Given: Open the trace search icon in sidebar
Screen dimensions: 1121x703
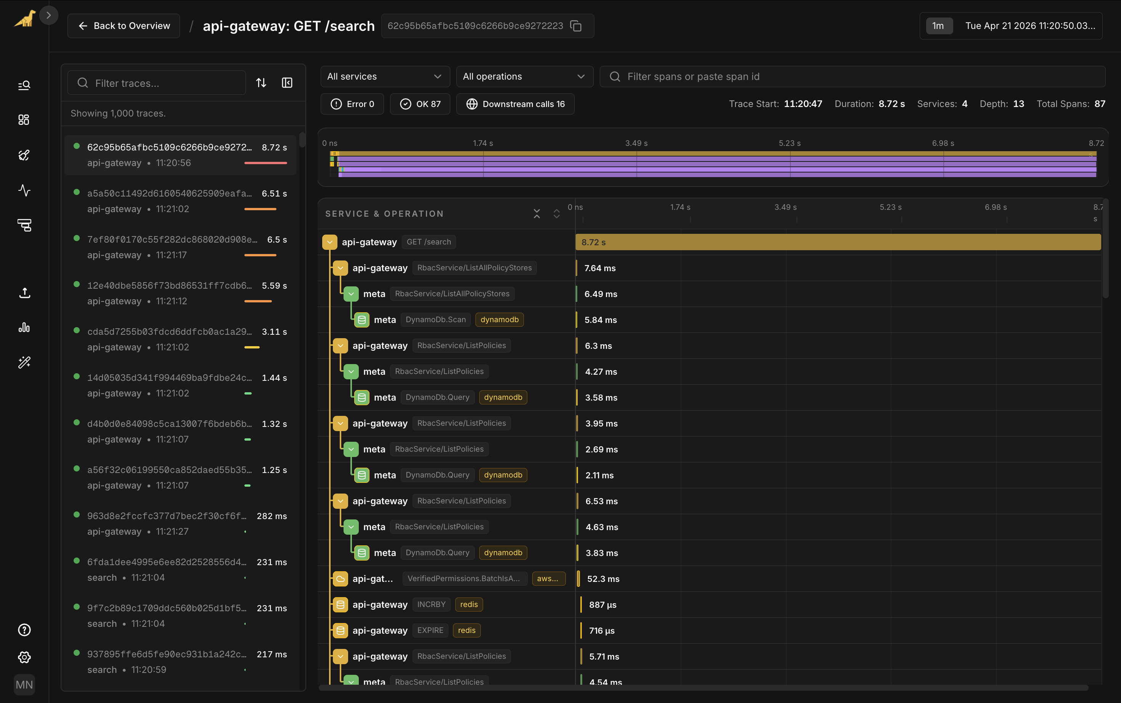Looking at the screenshot, I should [24, 85].
